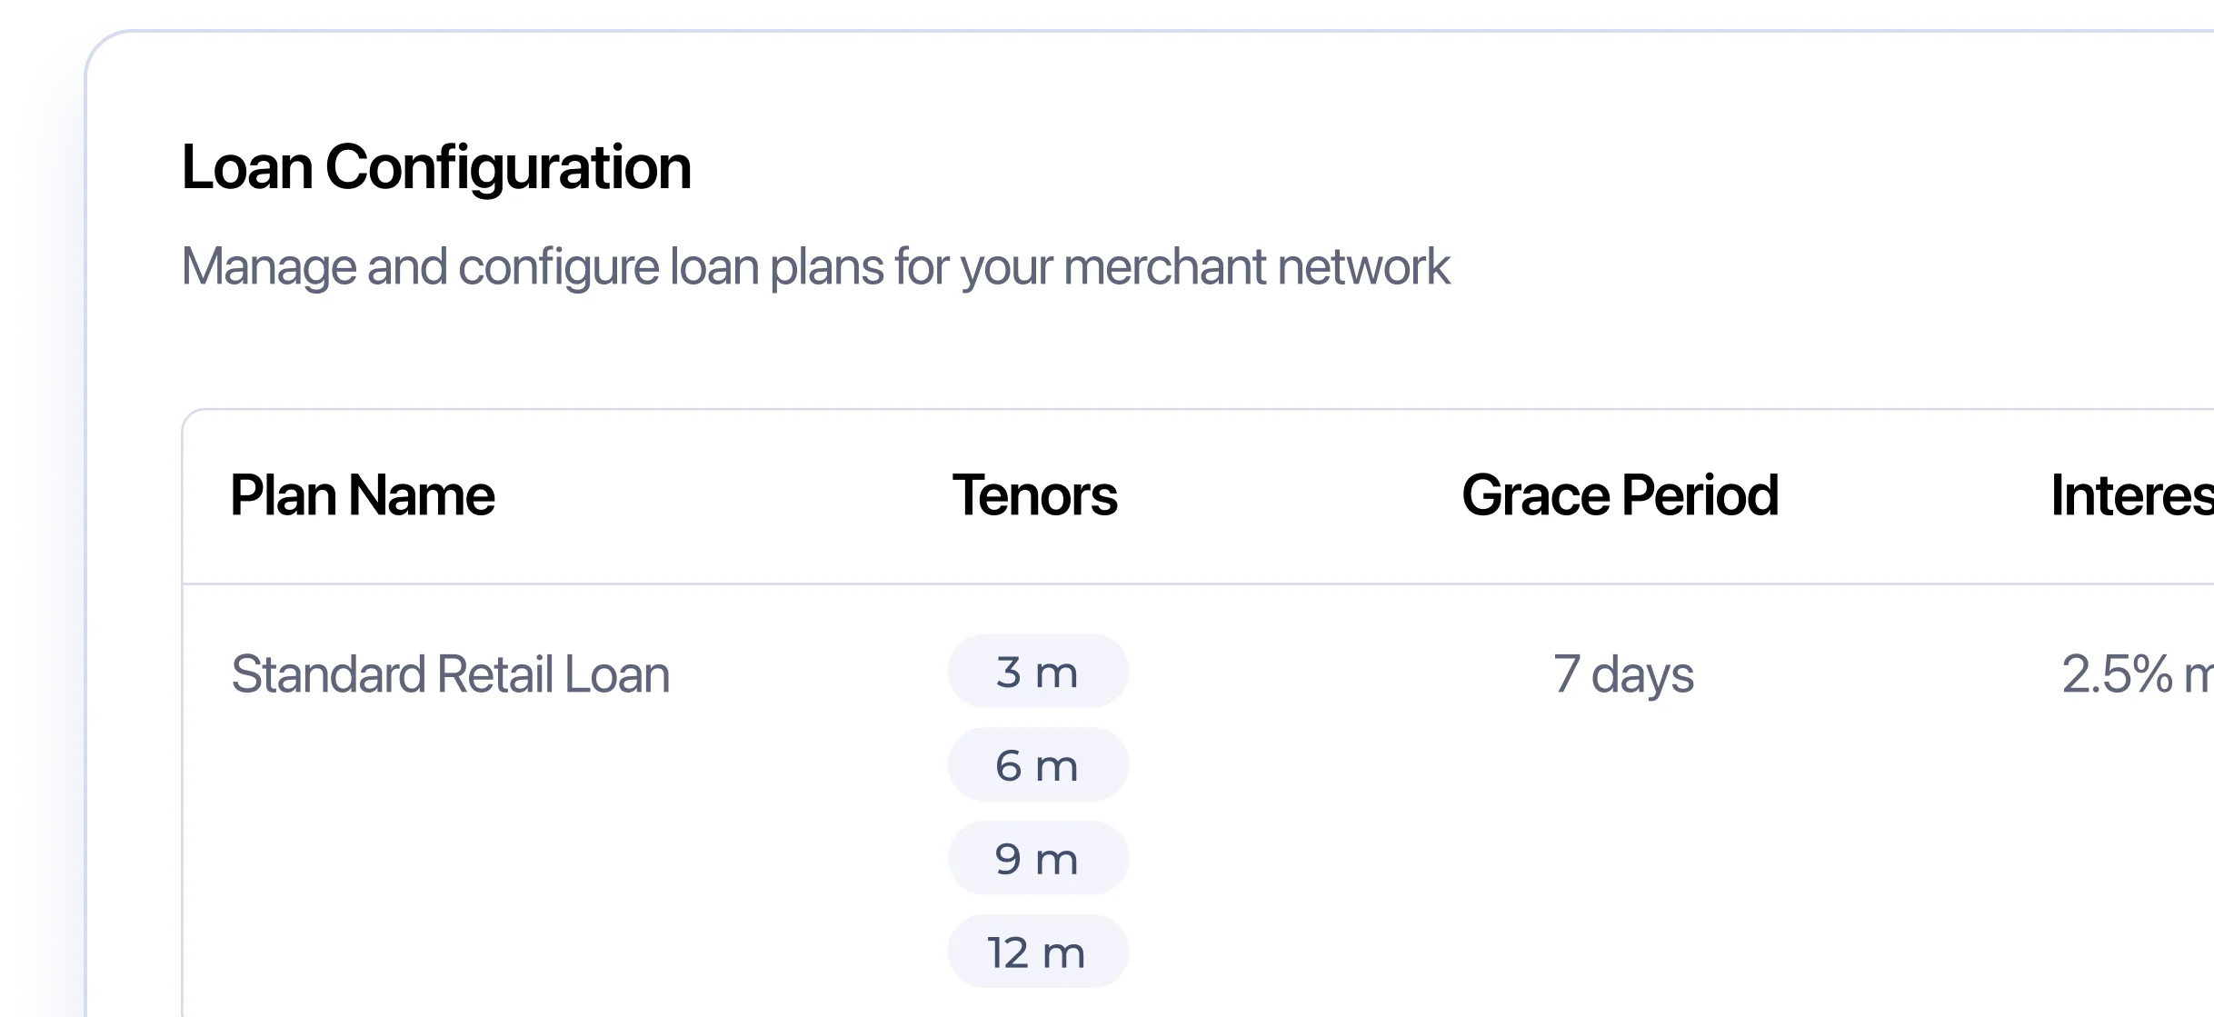Click the word 'Loan' in the page title
Screen dimensions: 2214x1017
(x=247, y=169)
